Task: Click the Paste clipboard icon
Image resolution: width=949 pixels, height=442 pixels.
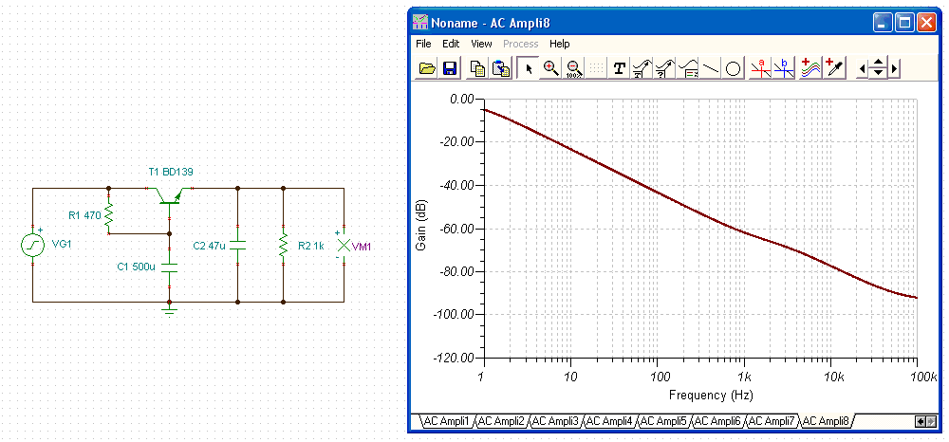Action: 501,68
